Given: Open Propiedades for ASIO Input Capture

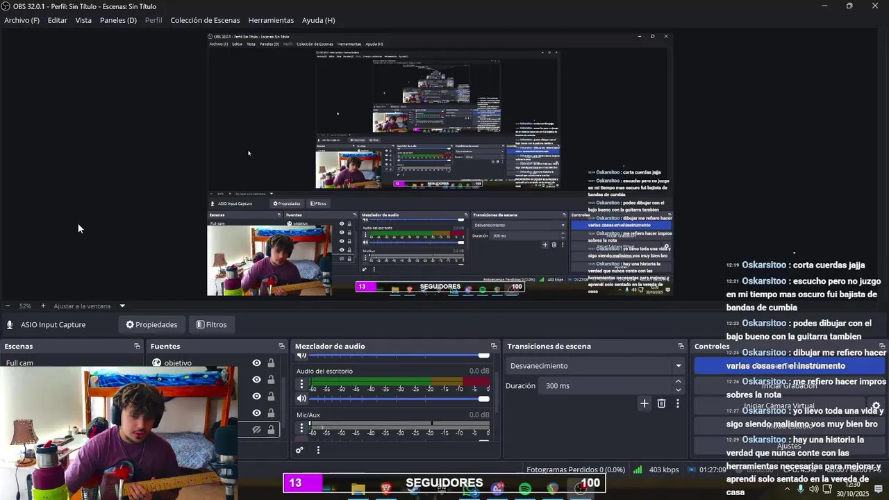Looking at the screenshot, I should (151, 324).
